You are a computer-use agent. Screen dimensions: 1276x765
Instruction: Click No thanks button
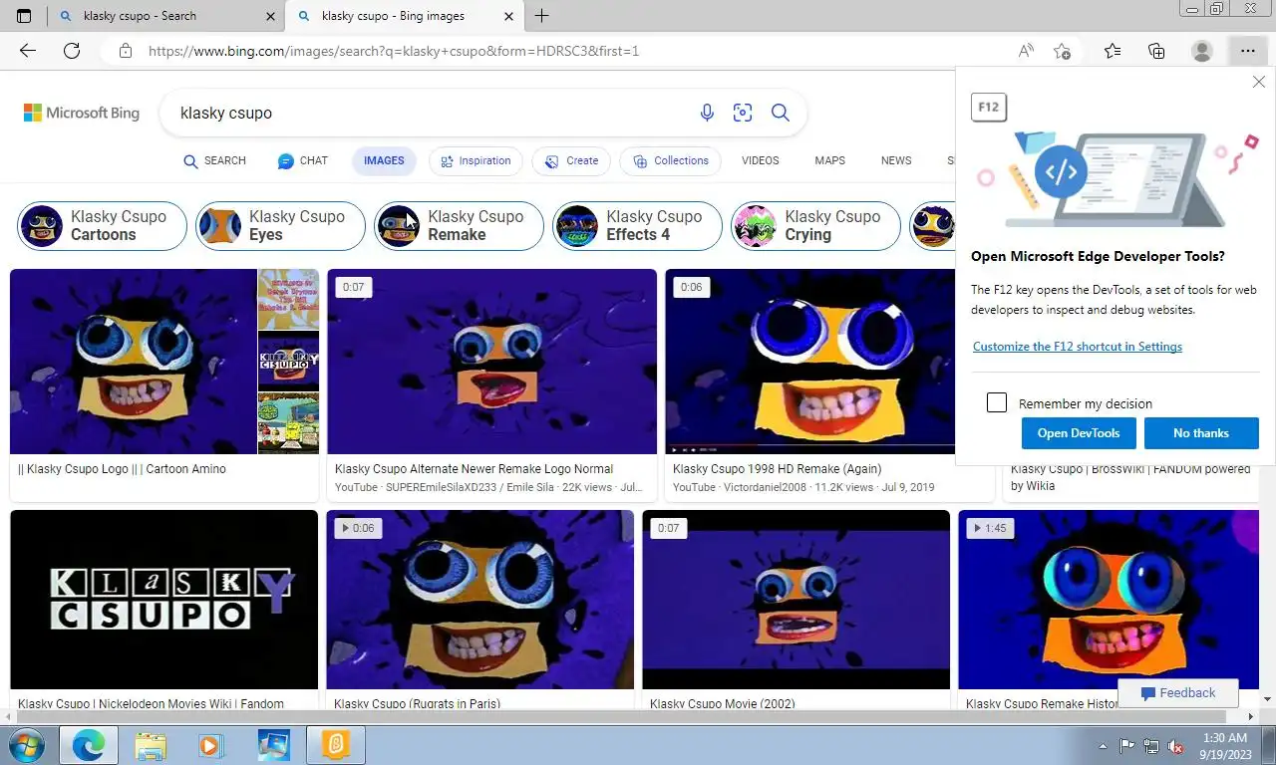(x=1201, y=433)
